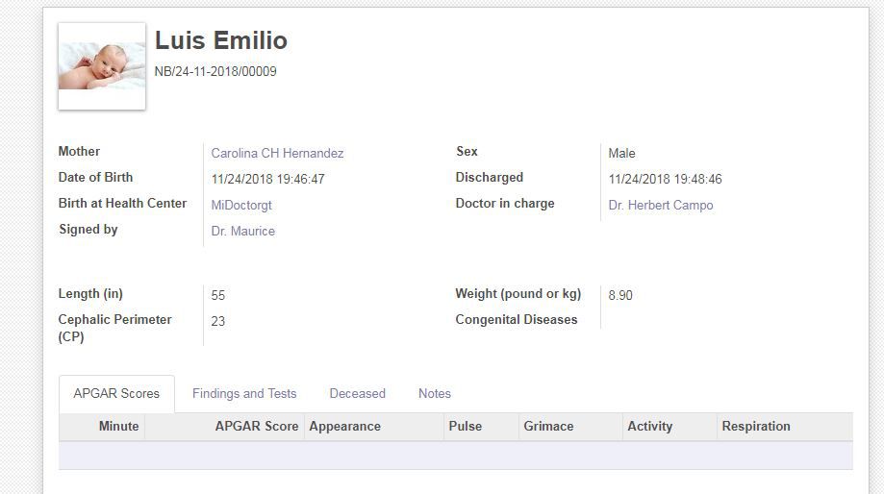This screenshot has width=884, height=494.
Task: Click the Activity column header
Action: (x=649, y=427)
